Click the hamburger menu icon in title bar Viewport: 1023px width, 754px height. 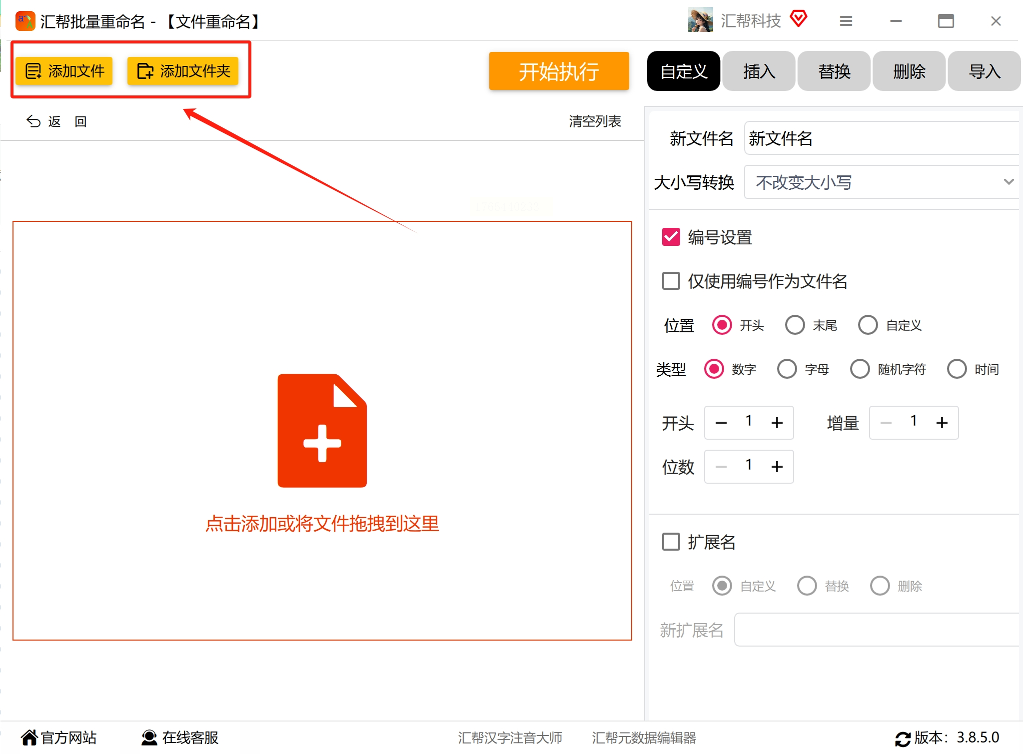pos(846,21)
